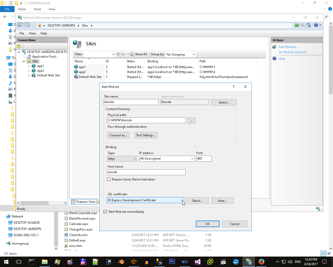This screenshot has height=267, width=333.
Task: Click the Add Website globe icon in Actions
Action: pyautogui.click(x=274, y=47)
